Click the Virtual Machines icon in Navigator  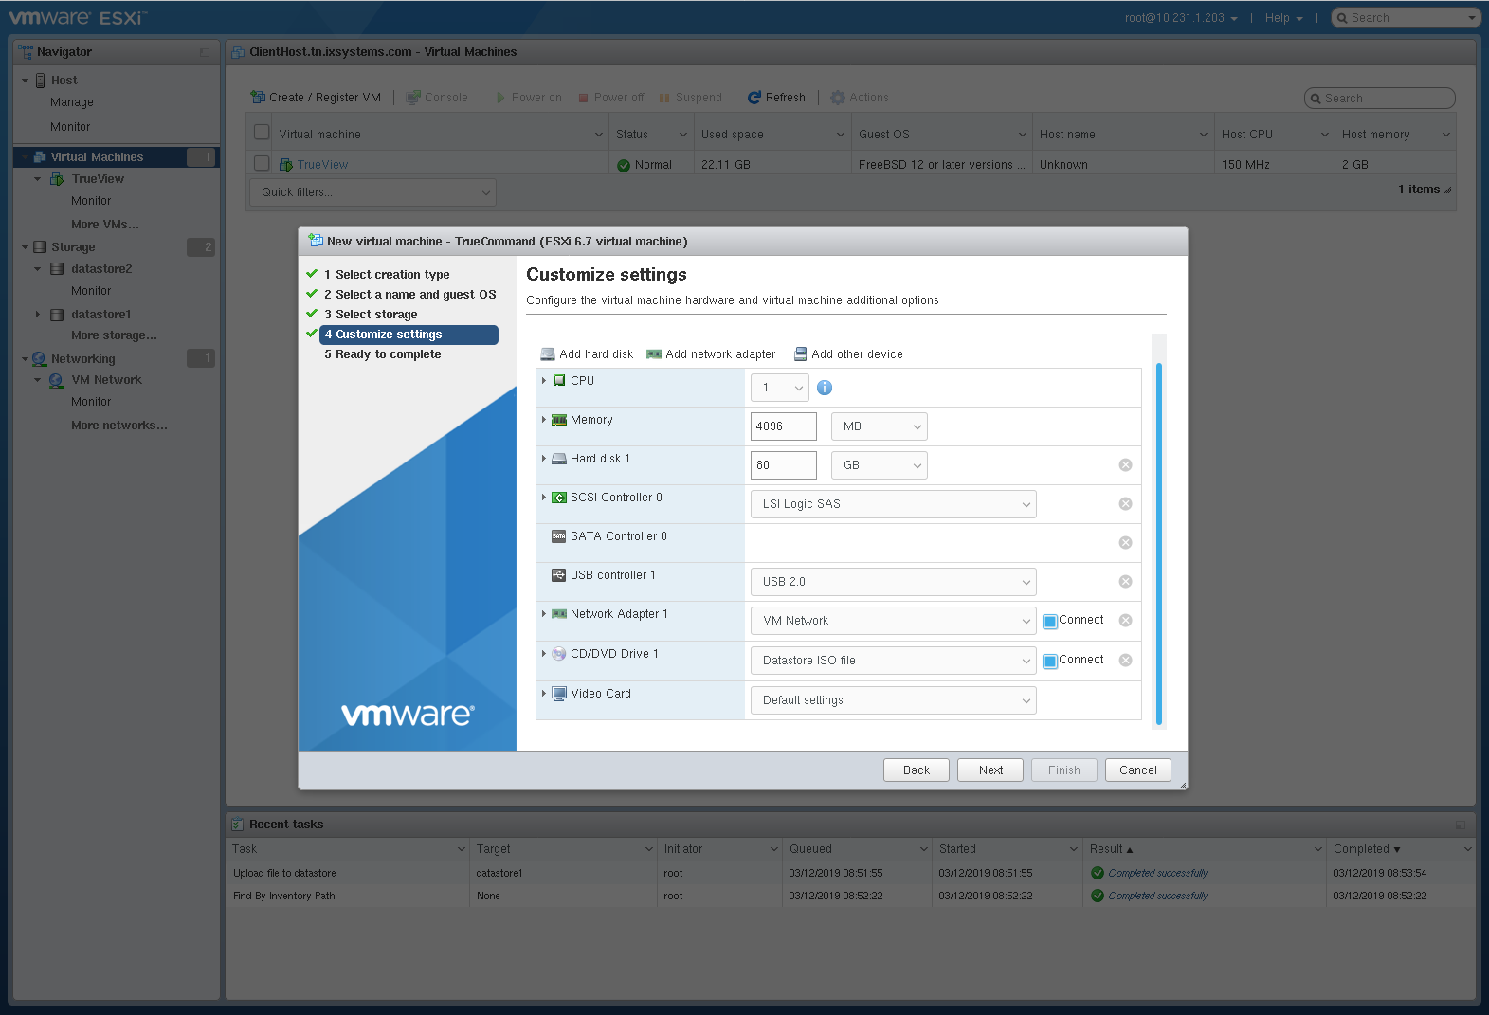[x=40, y=157]
